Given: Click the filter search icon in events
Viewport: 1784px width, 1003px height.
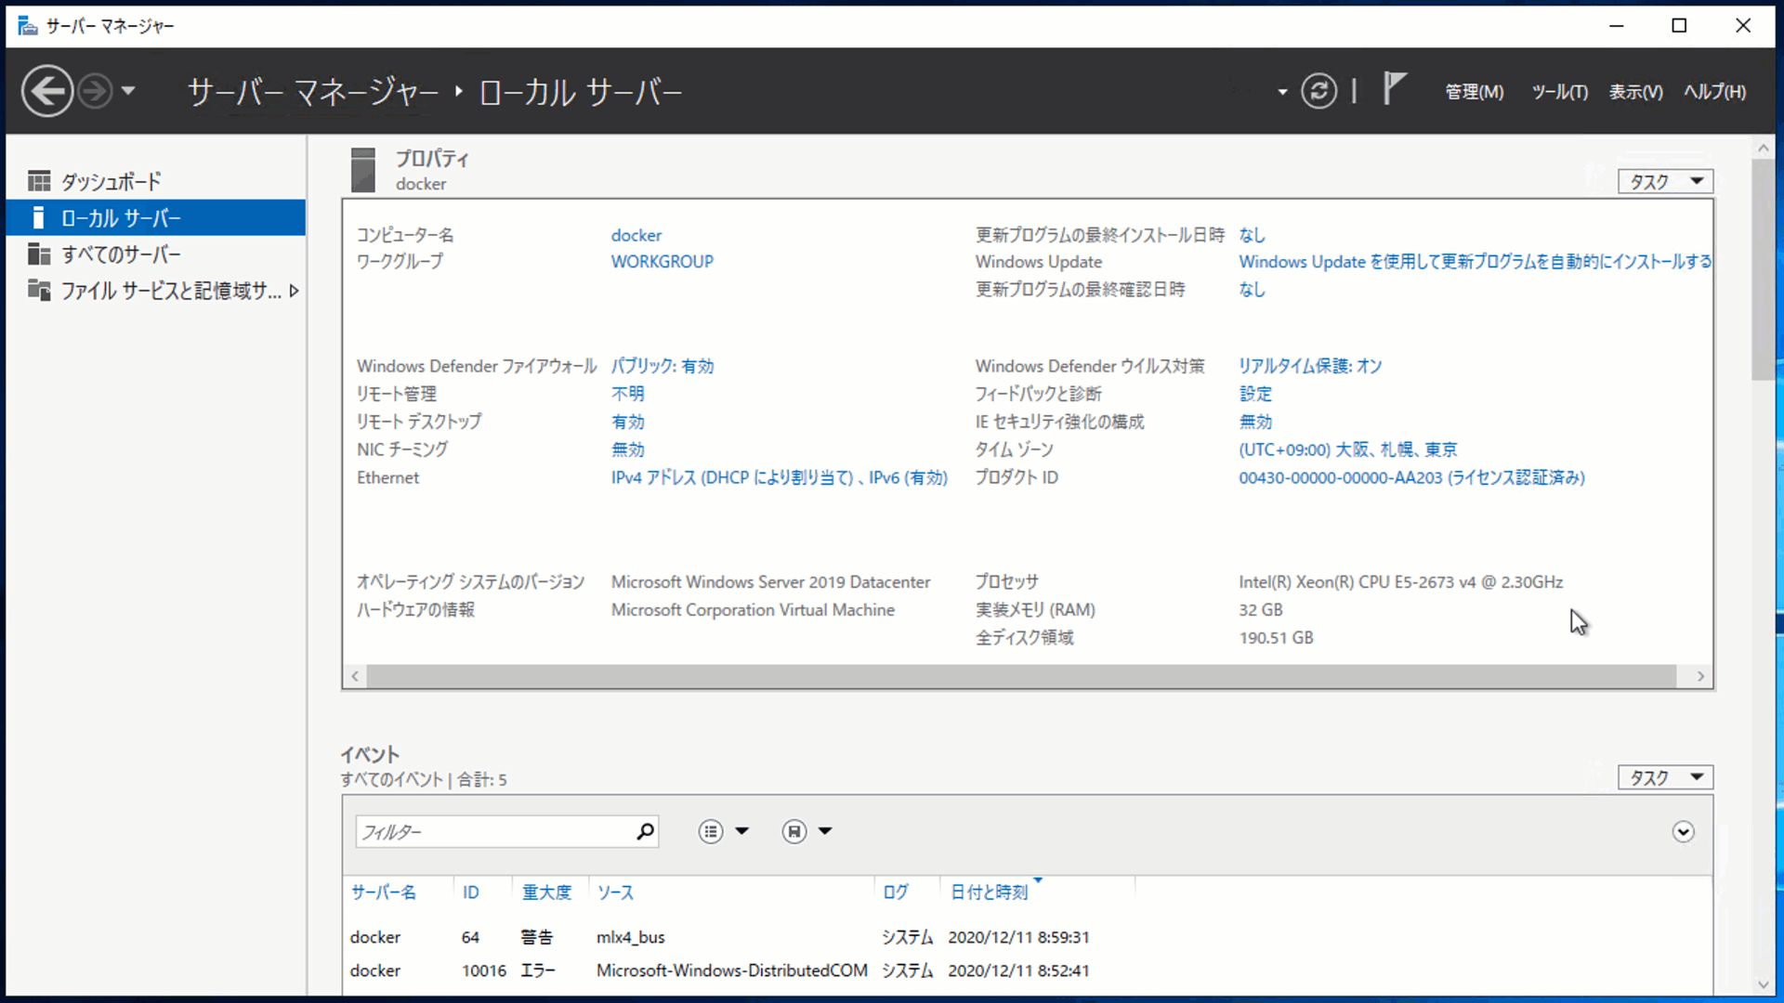Looking at the screenshot, I should click(646, 831).
